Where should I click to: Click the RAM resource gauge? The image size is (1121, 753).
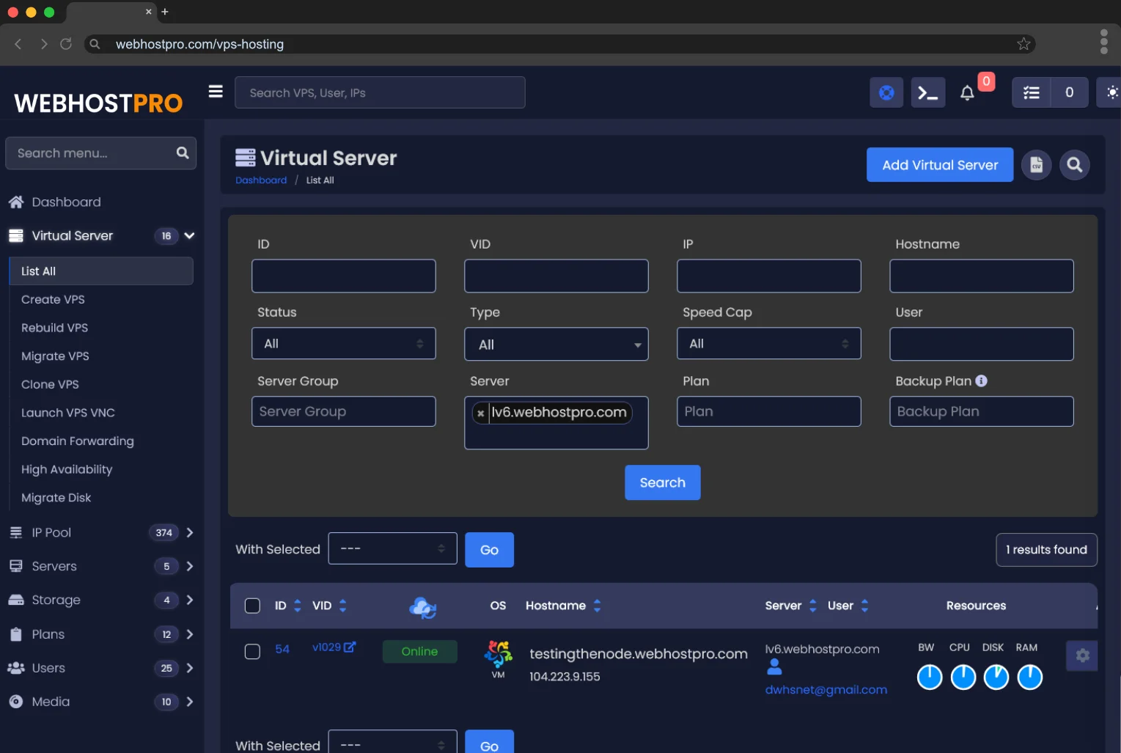1029,677
